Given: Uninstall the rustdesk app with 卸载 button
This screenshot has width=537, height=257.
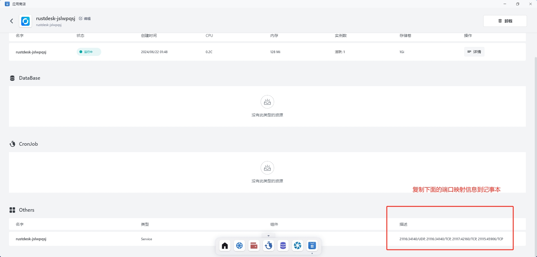Looking at the screenshot, I should 505,21.
